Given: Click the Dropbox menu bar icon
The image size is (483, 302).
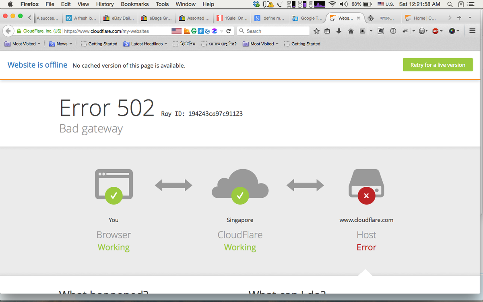Looking at the screenshot, I should [x=256, y=4].
